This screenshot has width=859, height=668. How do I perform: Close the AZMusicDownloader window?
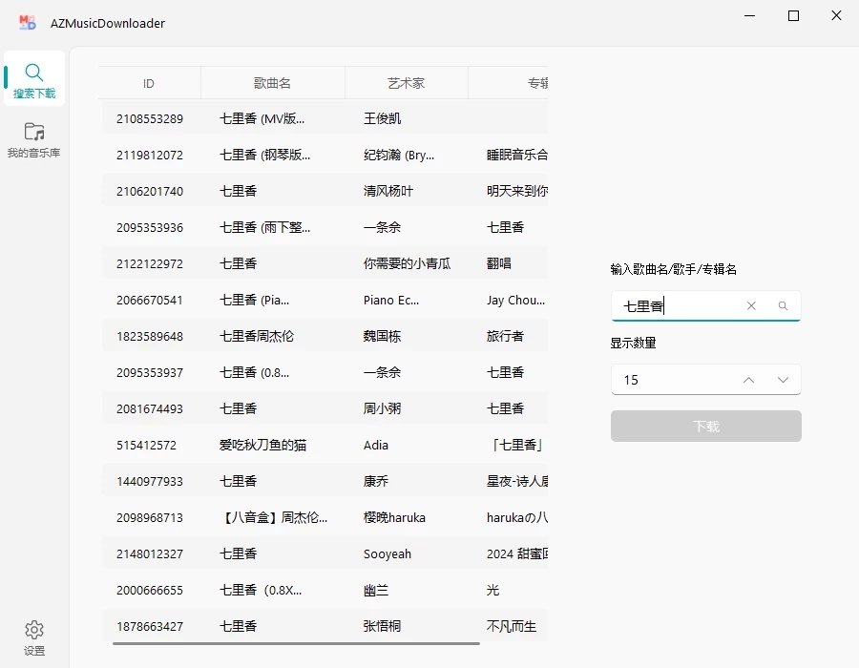pyautogui.click(x=836, y=16)
